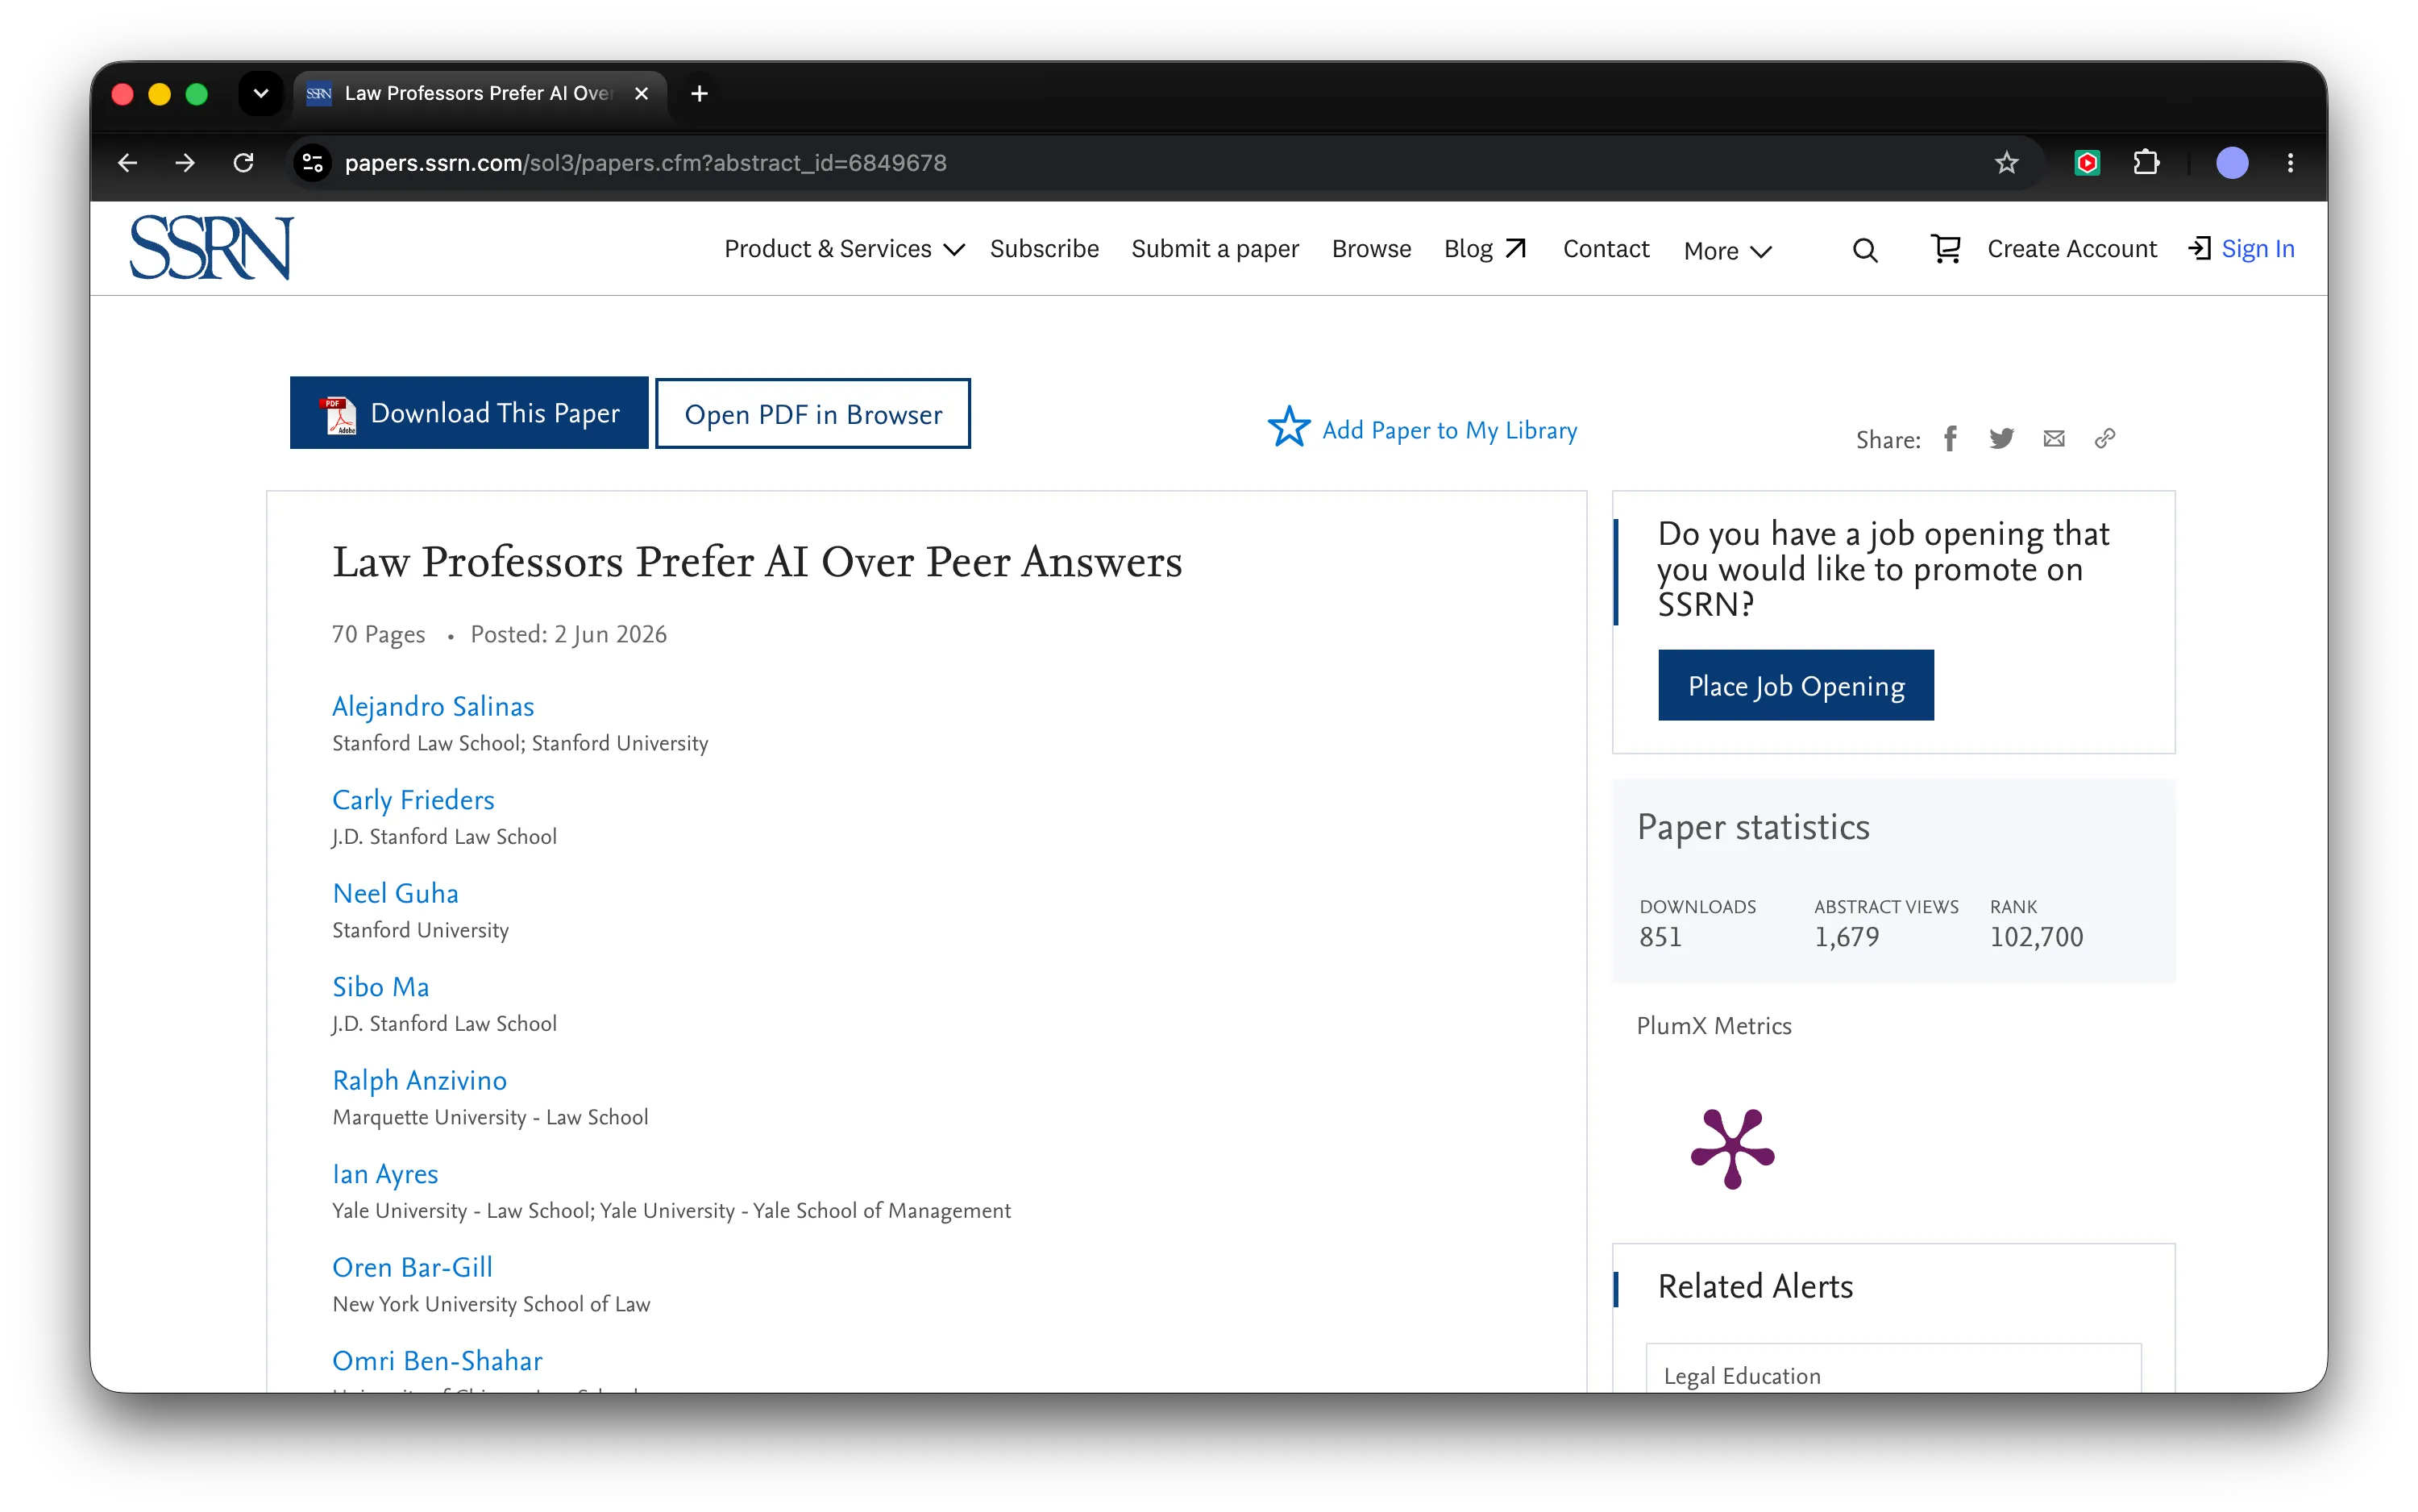Click Open PDF in Browser
Image resolution: width=2418 pixels, height=1512 pixels.
point(813,414)
